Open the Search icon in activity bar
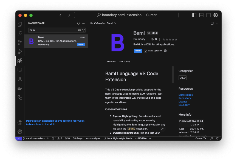 [x=20, y=33]
